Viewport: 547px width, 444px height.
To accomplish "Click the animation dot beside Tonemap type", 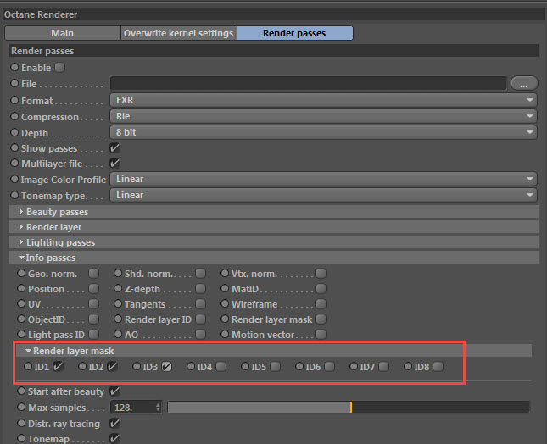I will [14, 195].
